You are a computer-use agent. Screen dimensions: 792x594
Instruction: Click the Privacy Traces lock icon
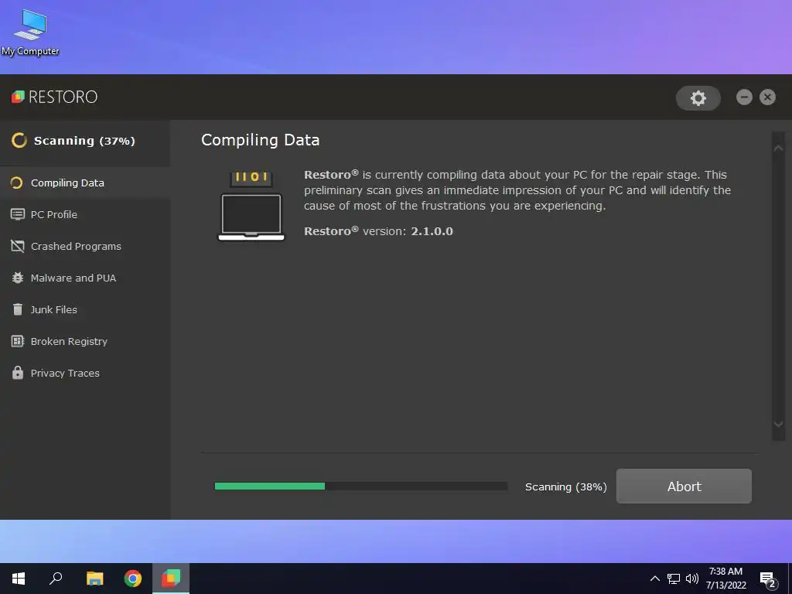click(x=18, y=373)
